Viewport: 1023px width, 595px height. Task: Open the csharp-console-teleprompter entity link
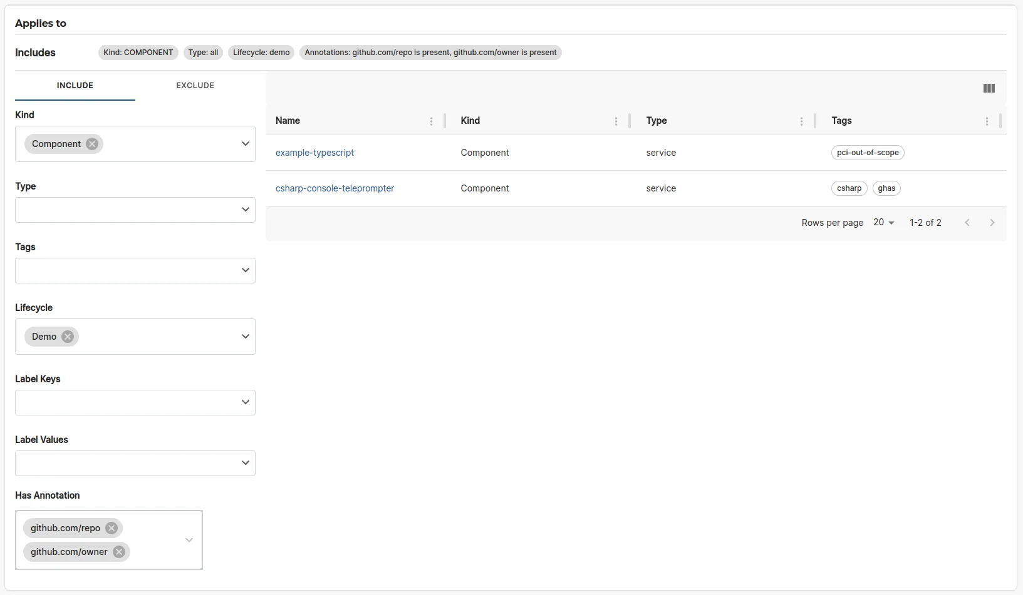point(335,188)
